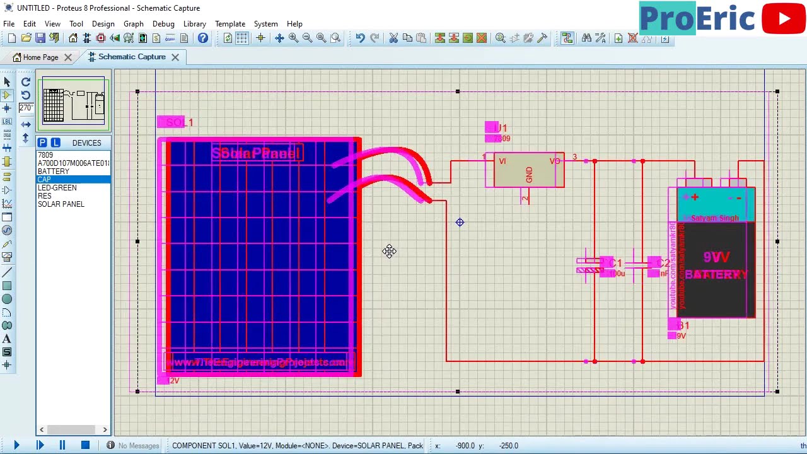Click the Copy to clipboard icon

click(407, 38)
